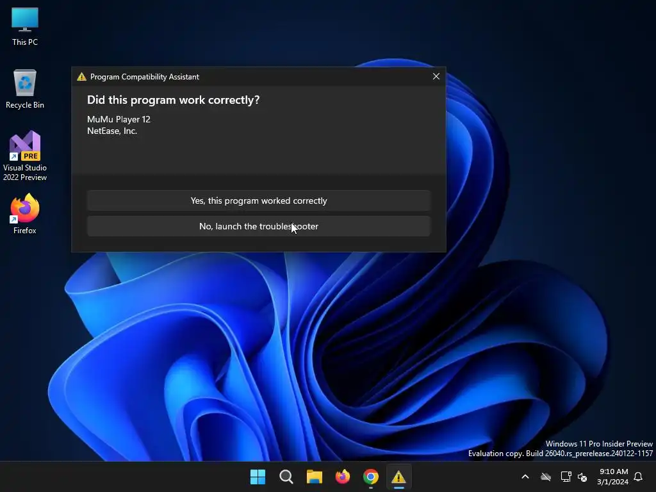Open the This PC desktop icon
The height and width of the screenshot is (492, 656).
pyautogui.click(x=25, y=26)
